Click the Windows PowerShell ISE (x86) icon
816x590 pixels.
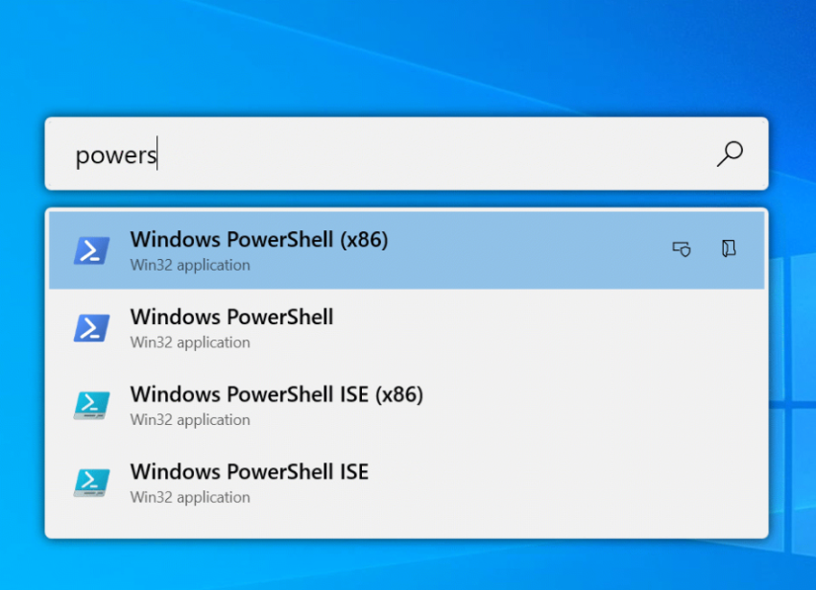[91, 405]
